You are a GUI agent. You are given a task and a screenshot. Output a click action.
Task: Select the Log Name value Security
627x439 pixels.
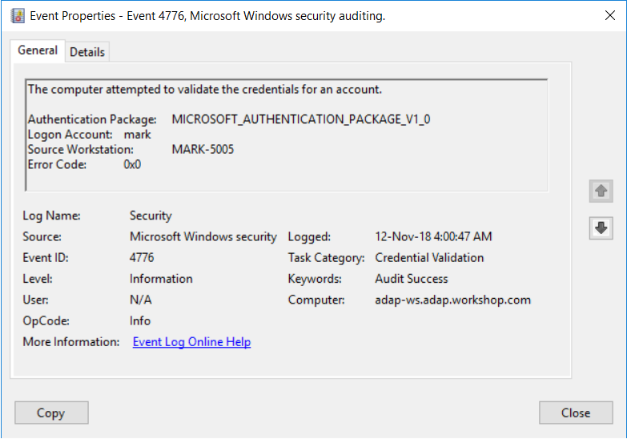pos(151,215)
